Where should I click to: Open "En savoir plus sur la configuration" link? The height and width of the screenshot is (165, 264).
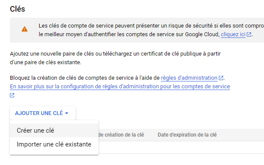[120, 87]
